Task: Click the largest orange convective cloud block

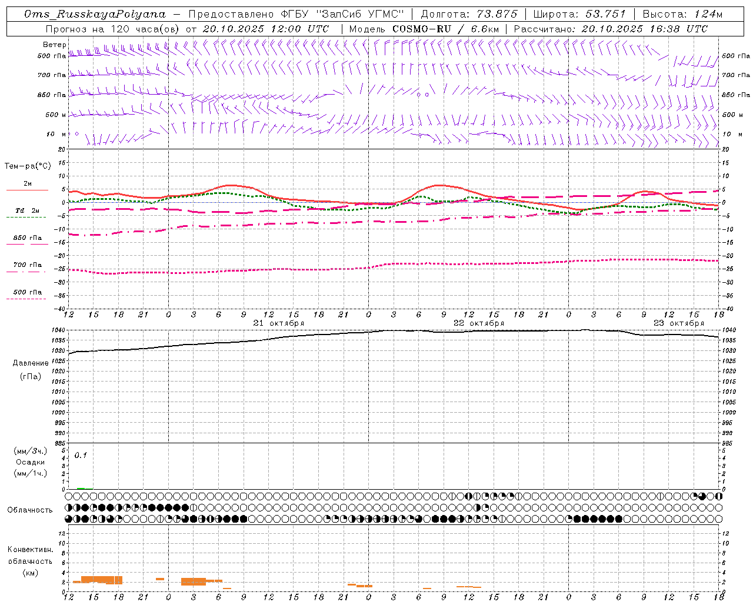Action: [102, 580]
